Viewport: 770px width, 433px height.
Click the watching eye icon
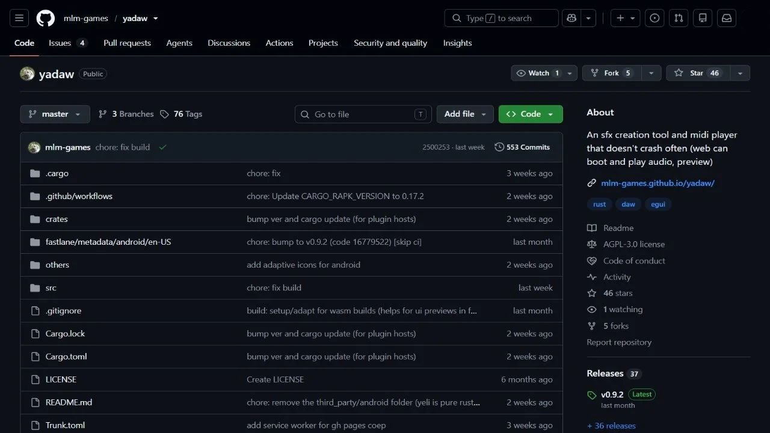pyautogui.click(x=592, y=310)
